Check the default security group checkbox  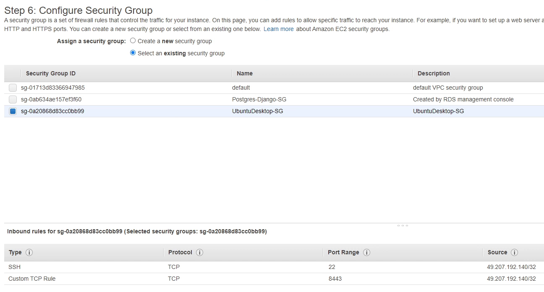[x=12, y=88]
